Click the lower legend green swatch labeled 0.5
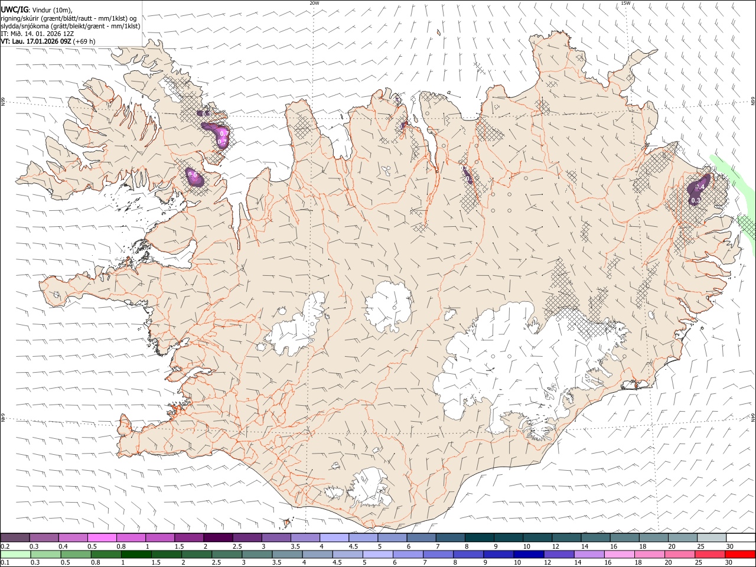Image resolution: width=756 pixels, height=567 pixels. (x=76, y=554)
